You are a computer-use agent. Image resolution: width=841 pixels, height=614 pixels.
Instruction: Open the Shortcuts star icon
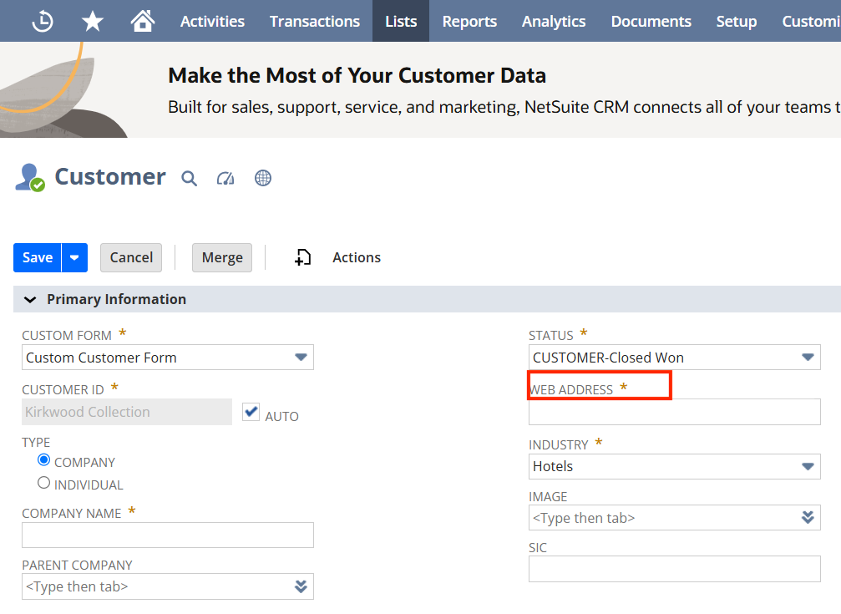tap(92, 22)
